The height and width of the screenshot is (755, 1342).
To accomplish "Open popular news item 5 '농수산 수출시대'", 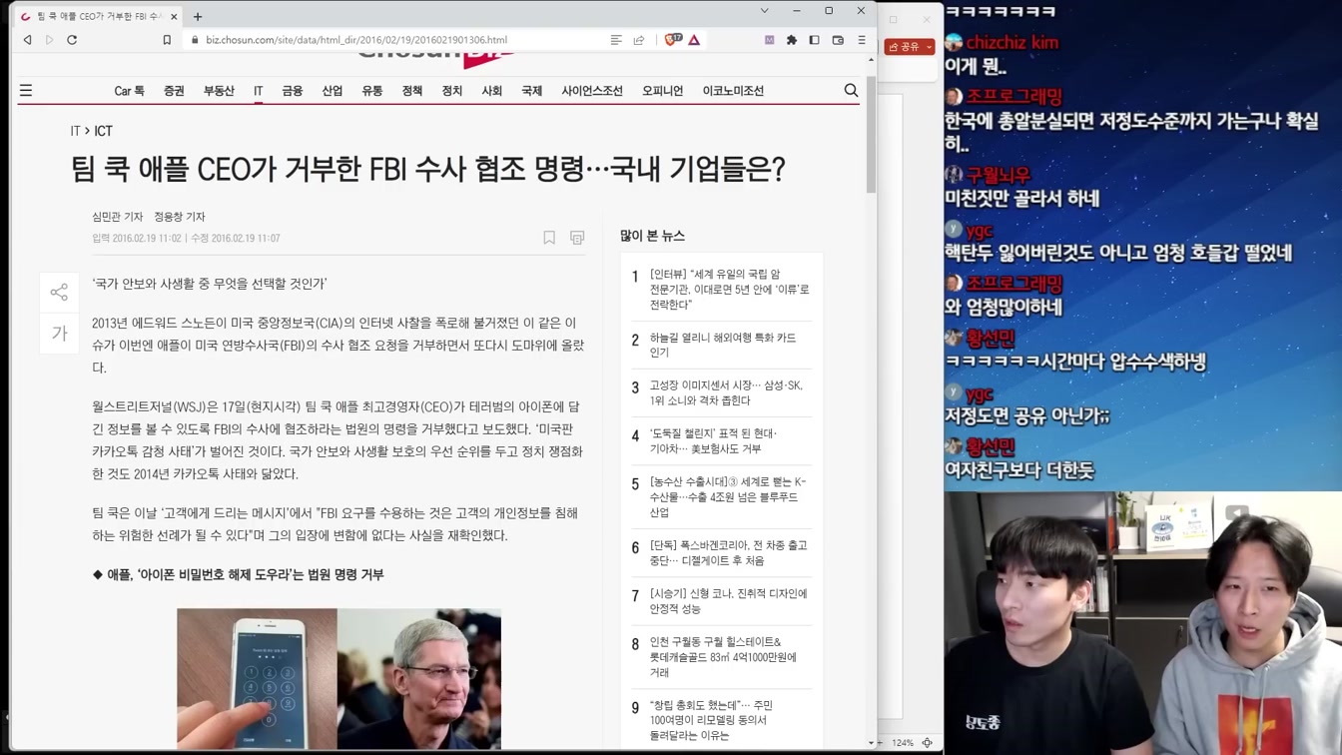I will click(x=728, y=496).
